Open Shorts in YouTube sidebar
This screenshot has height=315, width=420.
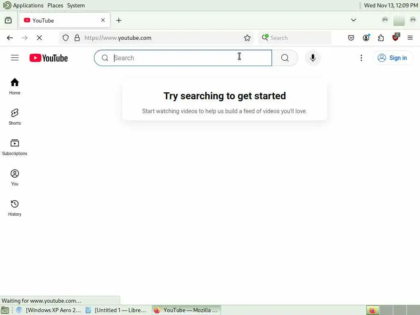pos(15,117)
